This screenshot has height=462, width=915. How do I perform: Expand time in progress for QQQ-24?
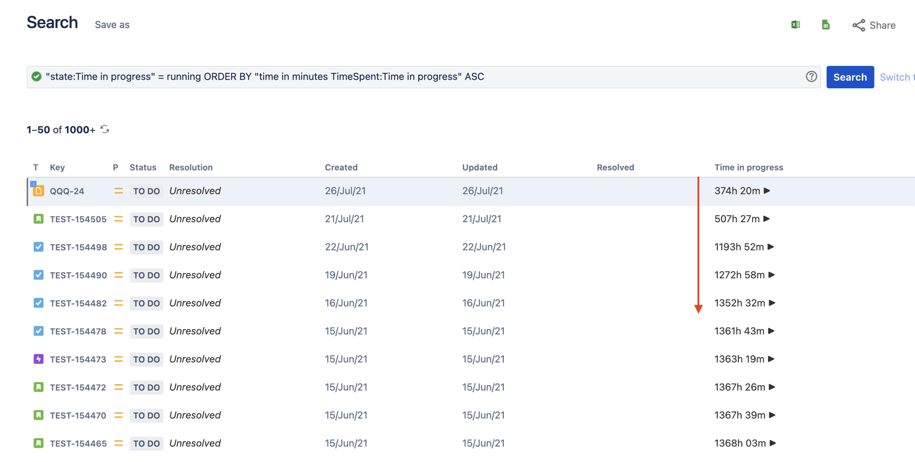click(767, 190)
